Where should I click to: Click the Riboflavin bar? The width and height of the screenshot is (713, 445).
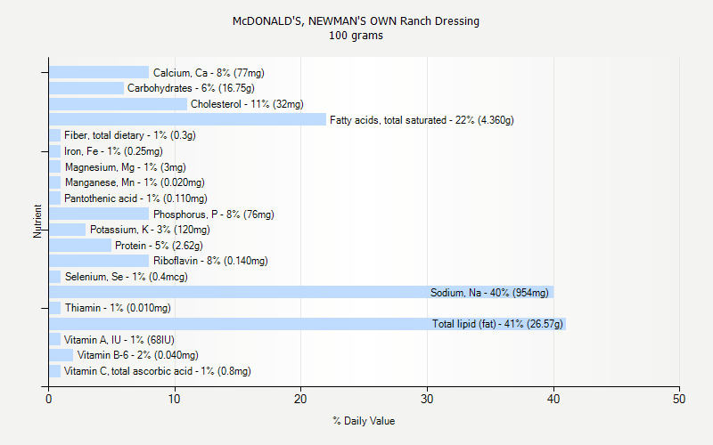tap(99, 261)
